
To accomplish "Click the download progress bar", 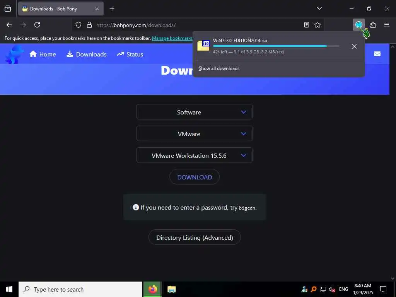I will (276, 46).
